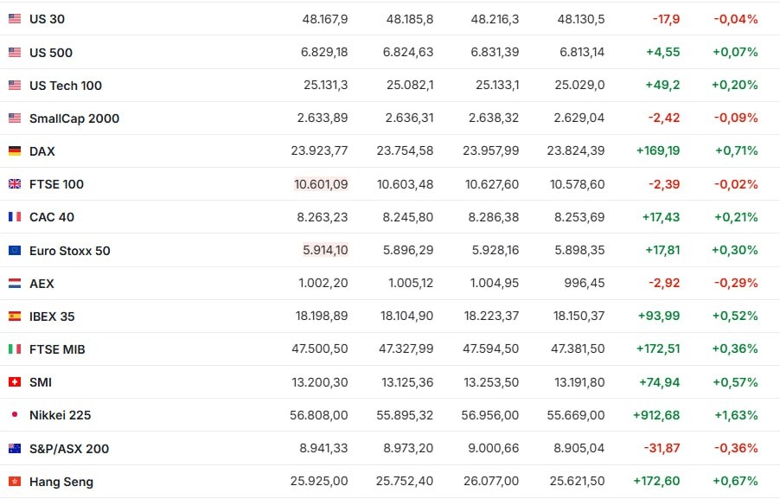This screenshot has height=499, width=780.
Task: Click the highlighted FTSE 100 price 10.601,09
Action: point(321,184)
